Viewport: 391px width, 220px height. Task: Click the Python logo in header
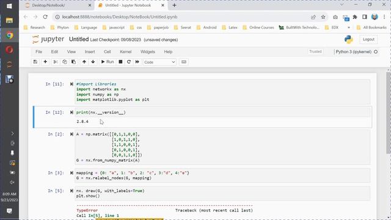(x=349, y=39)
